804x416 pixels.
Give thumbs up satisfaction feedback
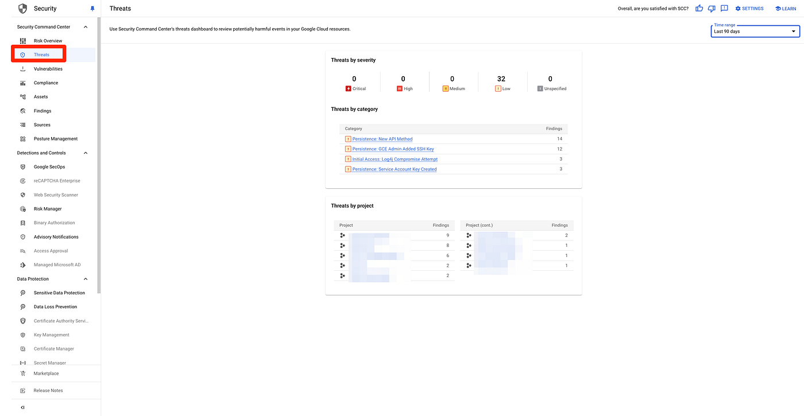click(699, 9)
